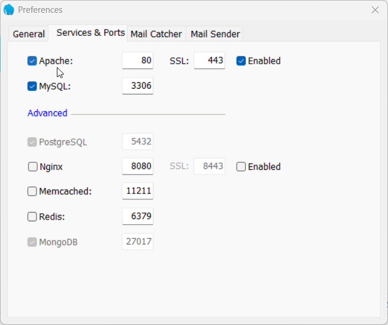Switch to the General tab
Image resolution: width=388 pixels, height=325 pixels.
coord(28,34)
